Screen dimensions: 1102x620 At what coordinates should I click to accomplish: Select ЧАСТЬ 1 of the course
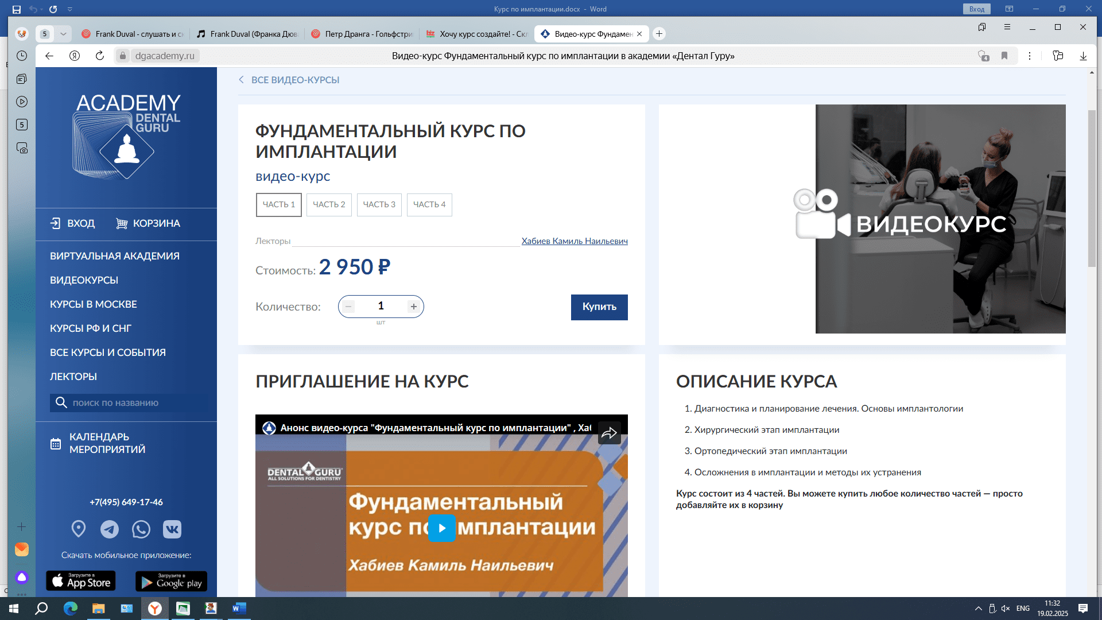click(x=279, y=205)
